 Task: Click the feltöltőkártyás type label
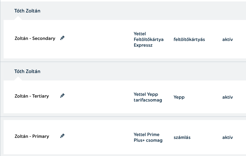pos(189,39)
